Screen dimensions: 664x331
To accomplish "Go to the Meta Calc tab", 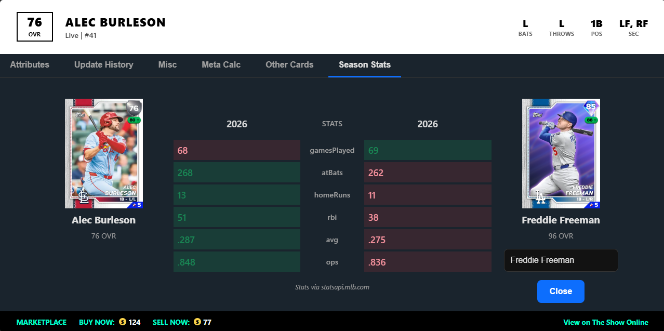I will coord(221,65).
